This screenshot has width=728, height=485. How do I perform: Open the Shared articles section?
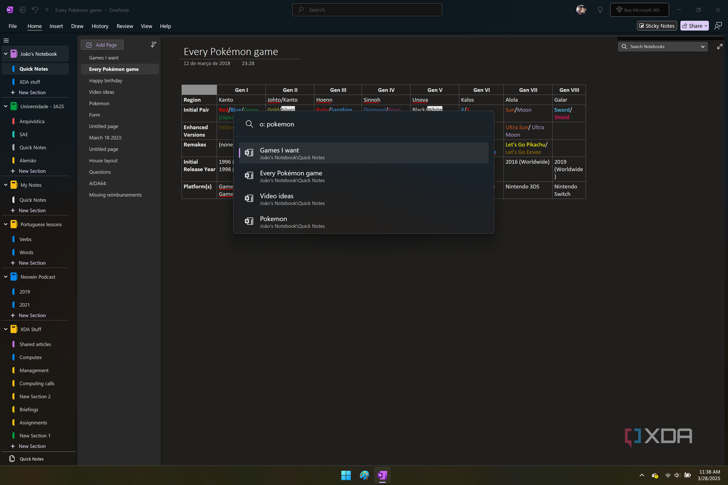[35, 344]
